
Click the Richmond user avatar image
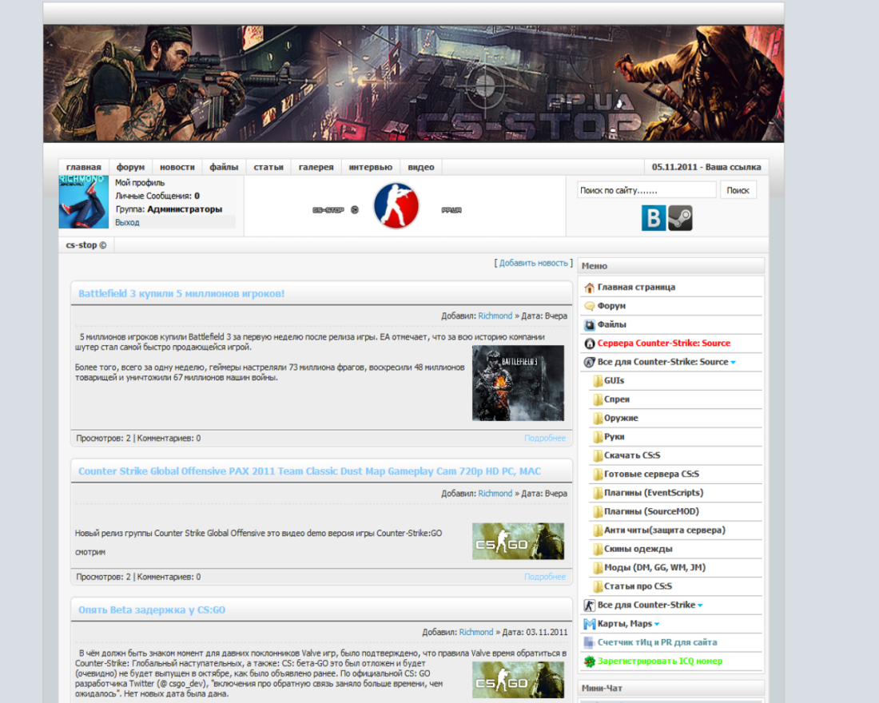[84, 202]
